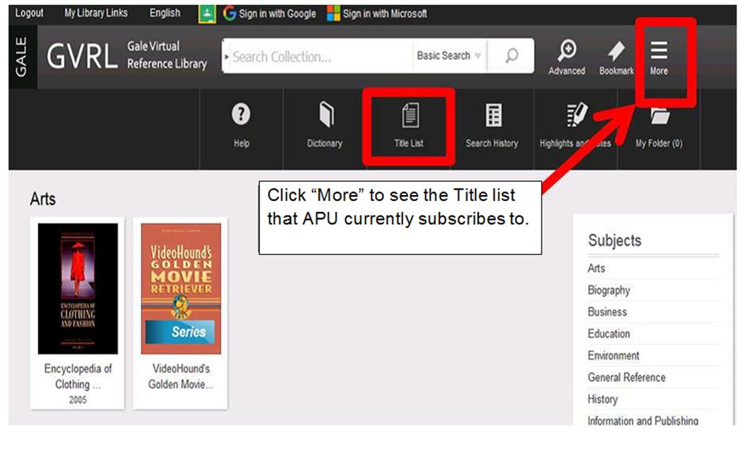Click the Search Collection input field
The width and height of the screenshot is (742, 463).
pos(320,57)
